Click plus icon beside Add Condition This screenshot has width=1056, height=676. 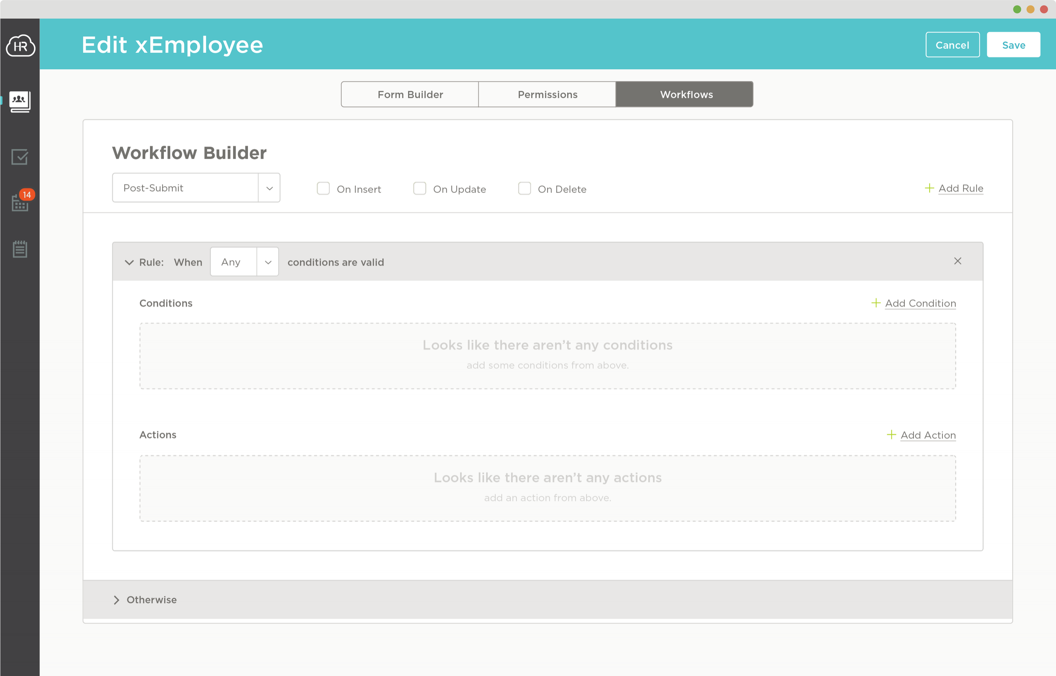tap(875, 303)
